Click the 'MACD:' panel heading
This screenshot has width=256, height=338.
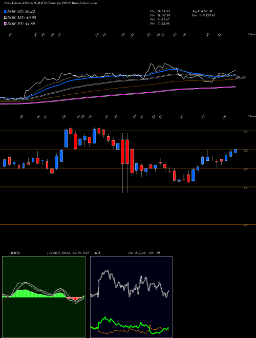click(x=15, y=252)
